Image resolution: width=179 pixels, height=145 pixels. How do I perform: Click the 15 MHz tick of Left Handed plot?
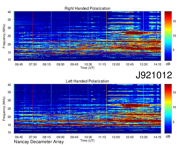coord(9,125)
